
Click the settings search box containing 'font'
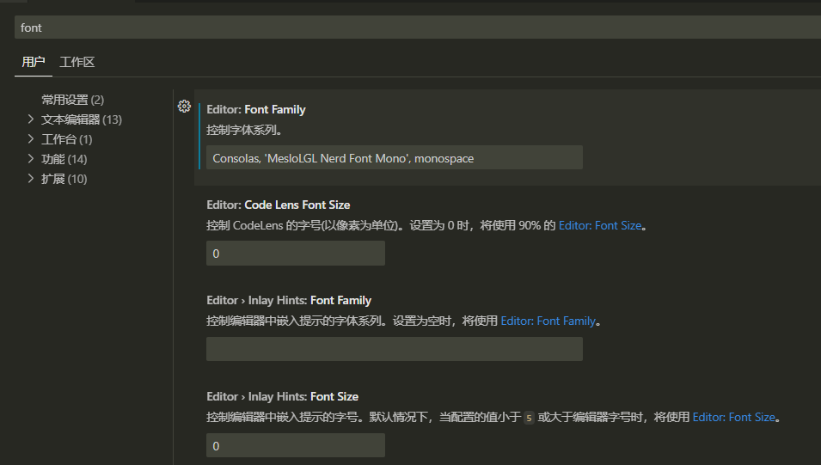pos(413,28)
